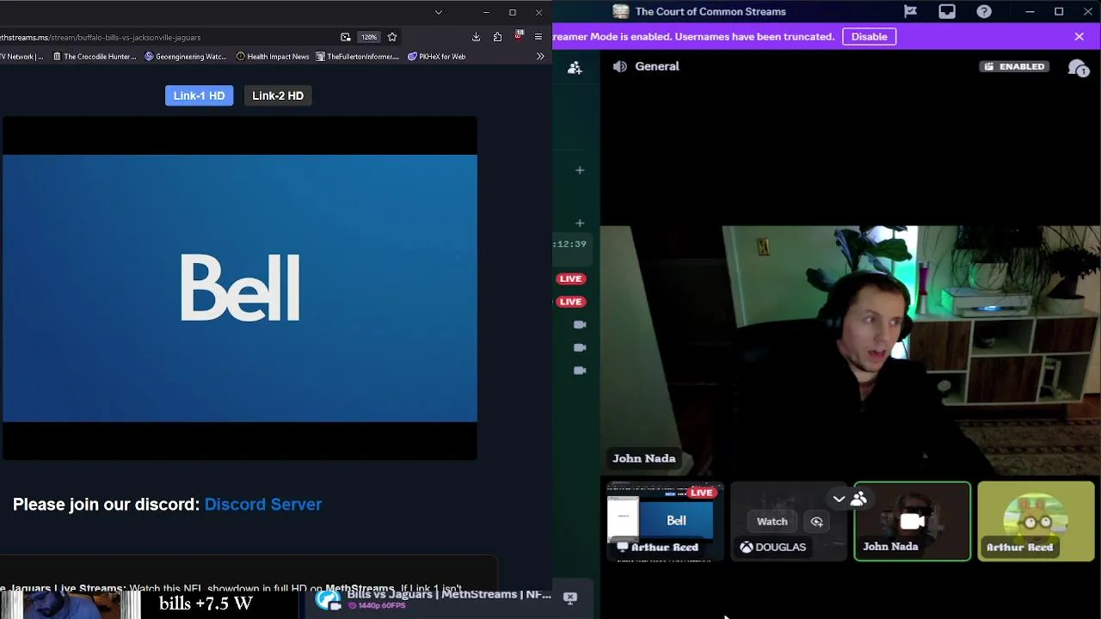
Task: Click the General voice channel speaker icon
Action: click(619, 66)
